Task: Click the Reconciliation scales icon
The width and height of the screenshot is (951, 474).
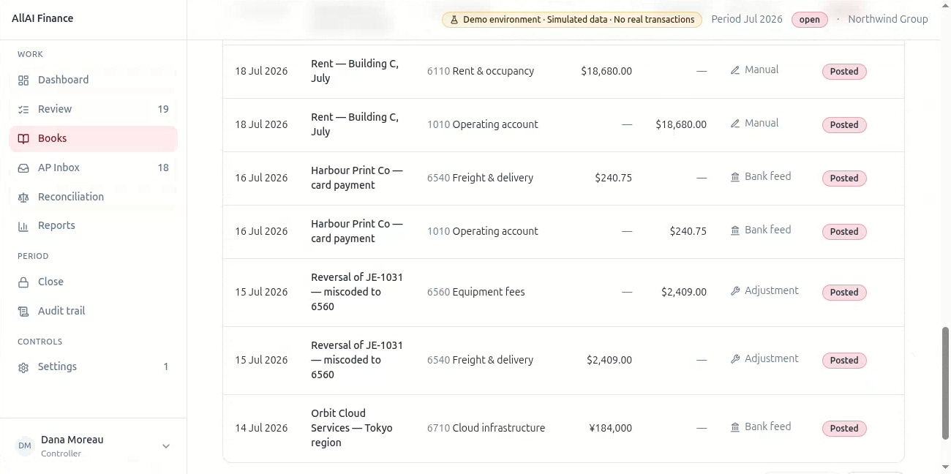Action: pyautogui.click(x=23, y=197)
